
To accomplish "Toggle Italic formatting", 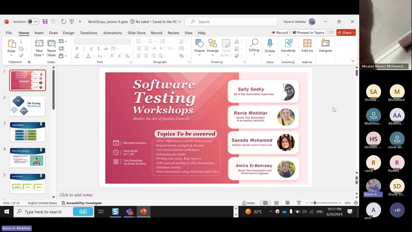I will (84, 49).
